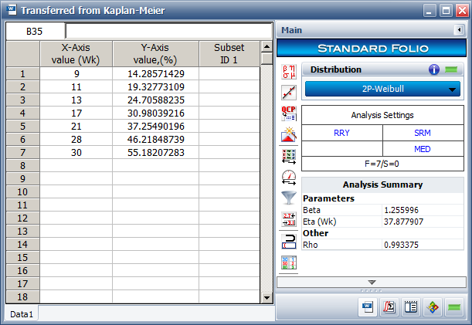Click the Calculate parameters icon
The height and width of the screenshot is (325, 472).
point(290,73)
